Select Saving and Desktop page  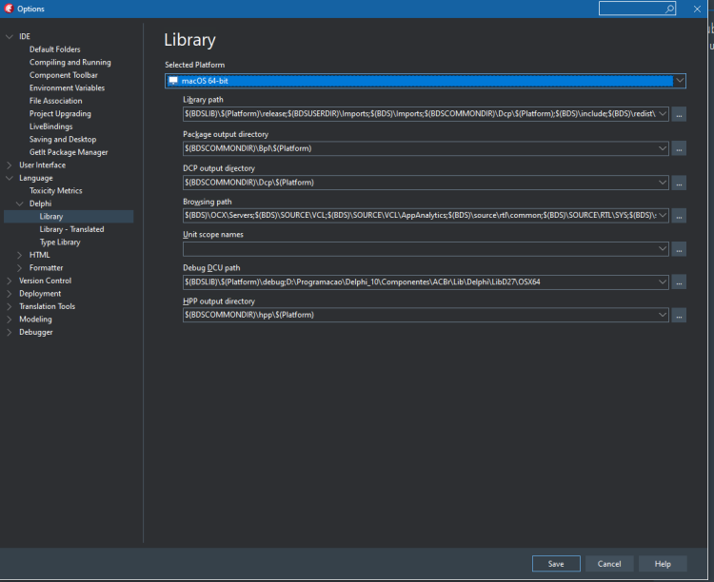[63, 139]
